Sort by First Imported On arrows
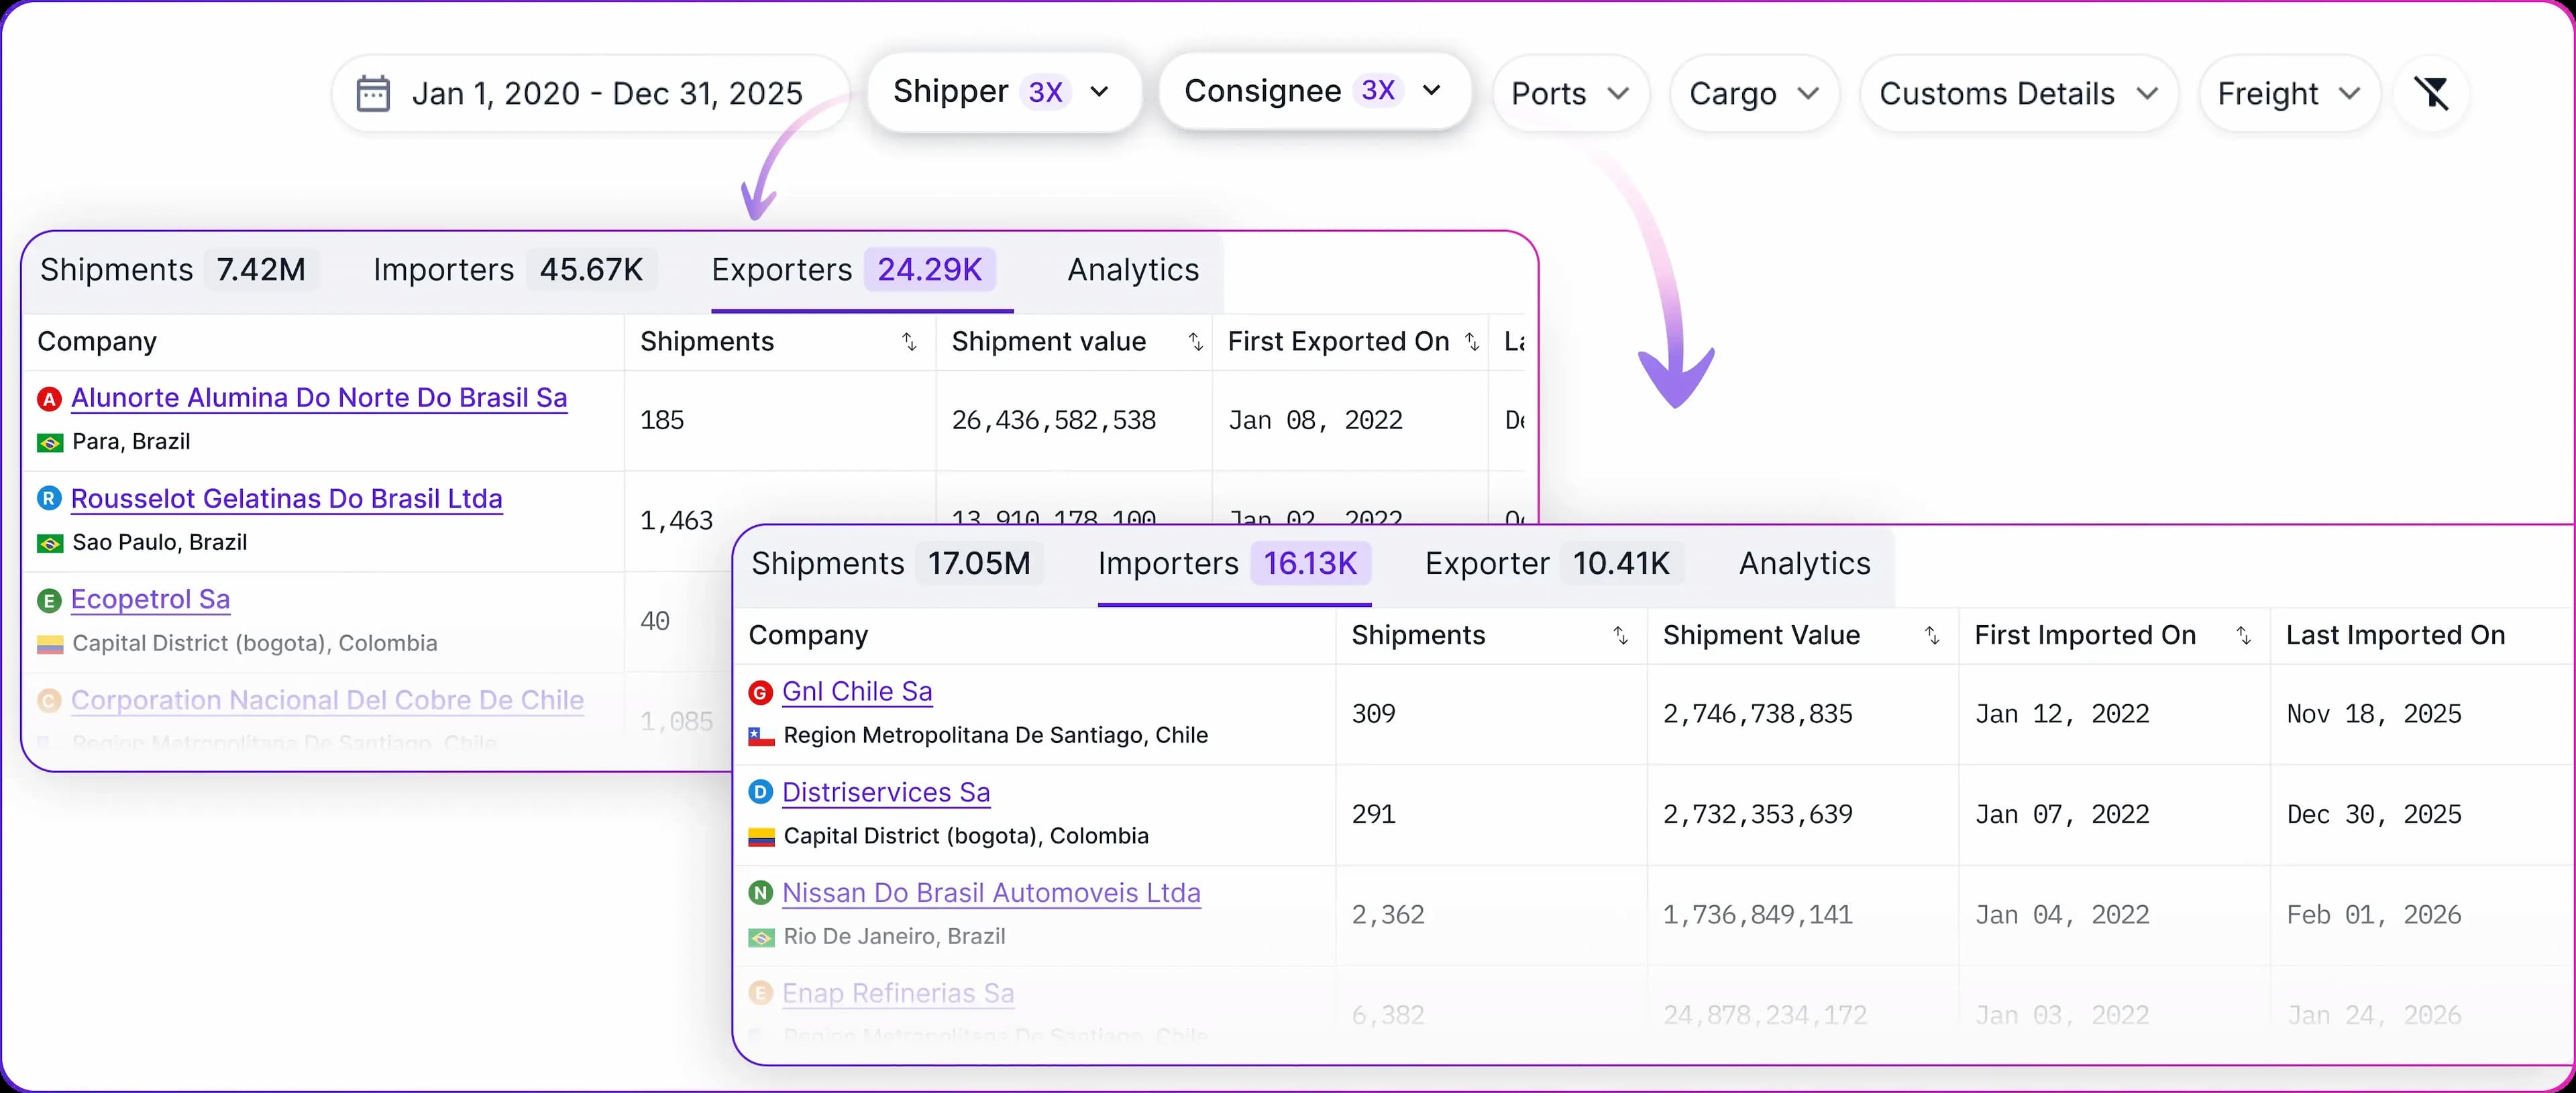Screen dimensions: 2576x1093 point(2243,636)
